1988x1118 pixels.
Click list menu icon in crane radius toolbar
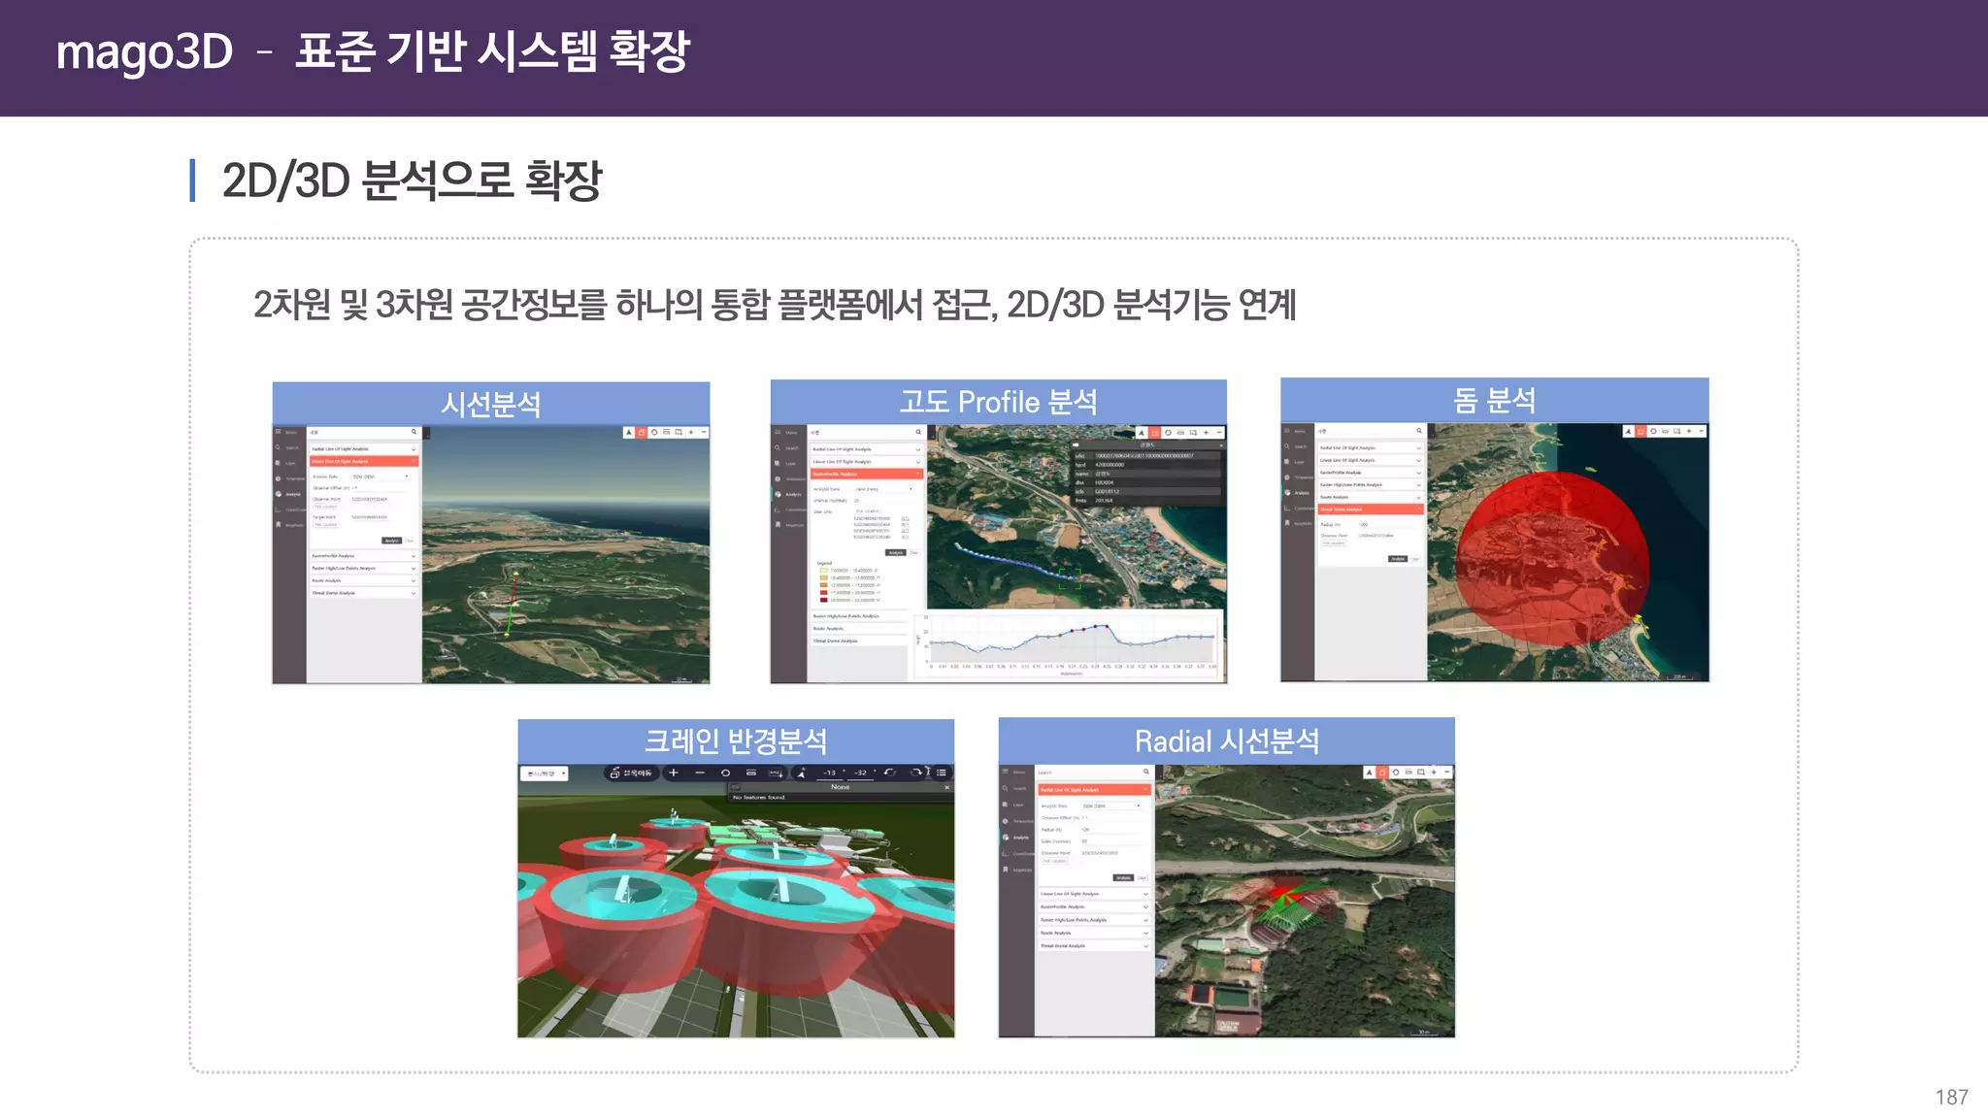coord(942,773)
